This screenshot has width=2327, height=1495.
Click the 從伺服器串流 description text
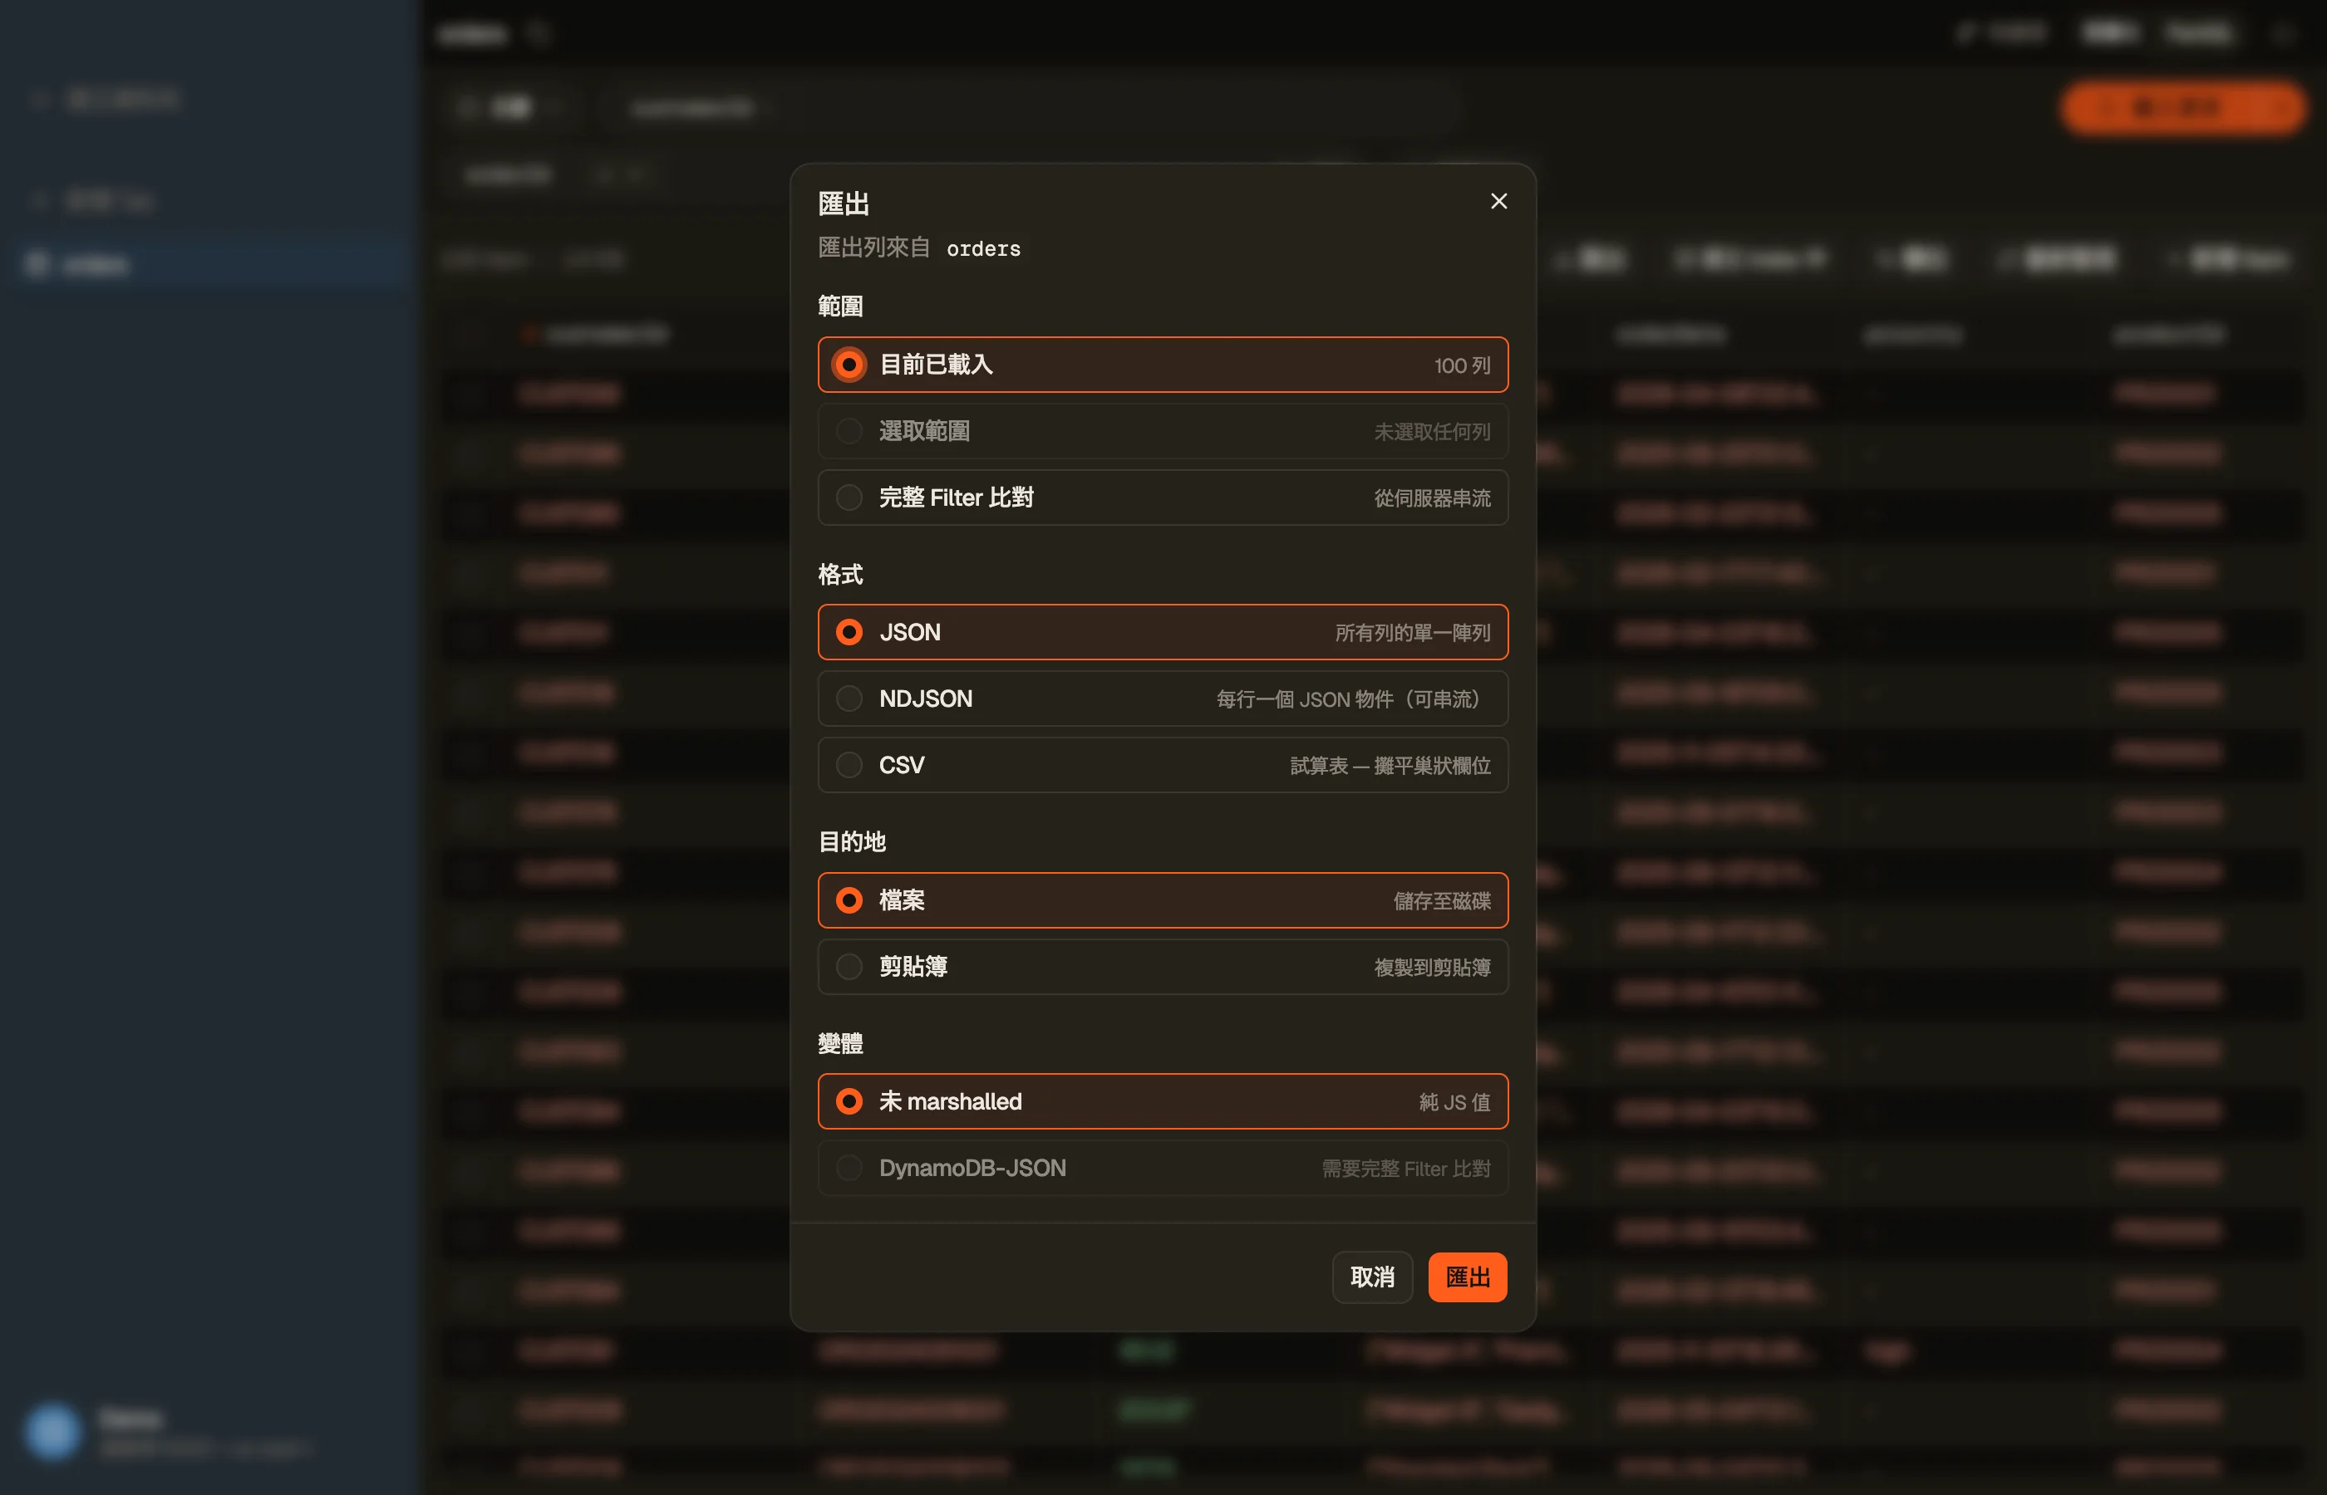point(1432,498)
